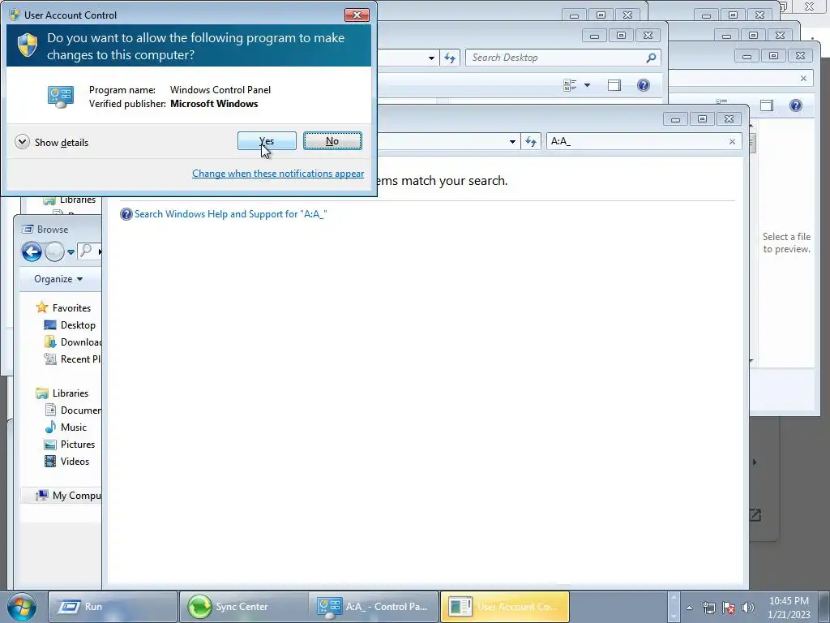
Task: Click the Windows Start button
Action: click(x=22, y=607)
